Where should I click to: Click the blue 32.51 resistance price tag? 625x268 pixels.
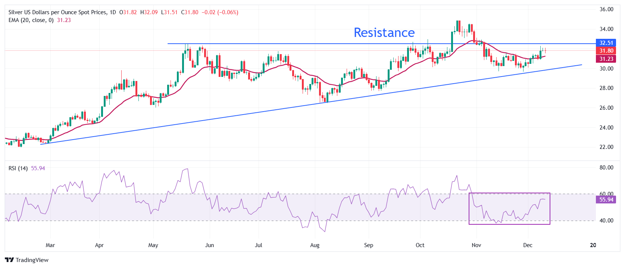click(x=606, y=43)
